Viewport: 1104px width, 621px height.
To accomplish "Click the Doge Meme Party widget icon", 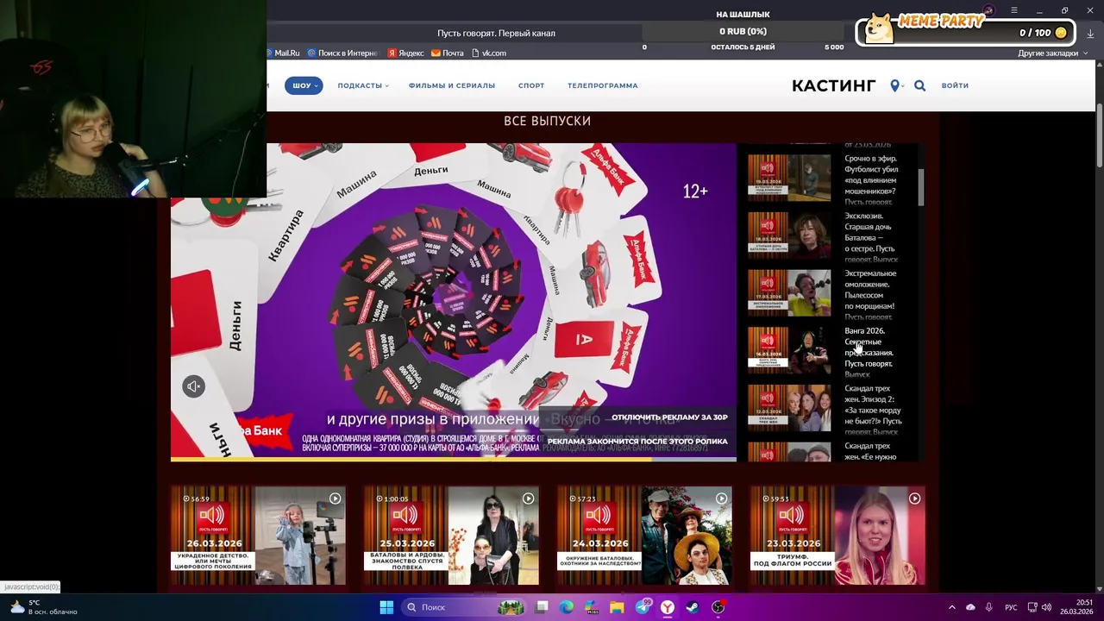I will [x=879, y=28].
